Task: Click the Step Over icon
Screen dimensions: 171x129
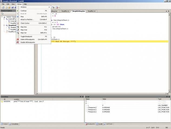Action: (x=18, y=30)
